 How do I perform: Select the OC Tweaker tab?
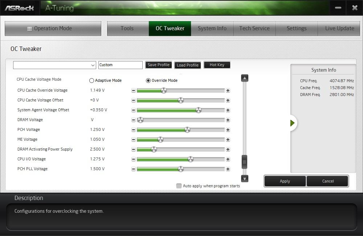[170, 28]
